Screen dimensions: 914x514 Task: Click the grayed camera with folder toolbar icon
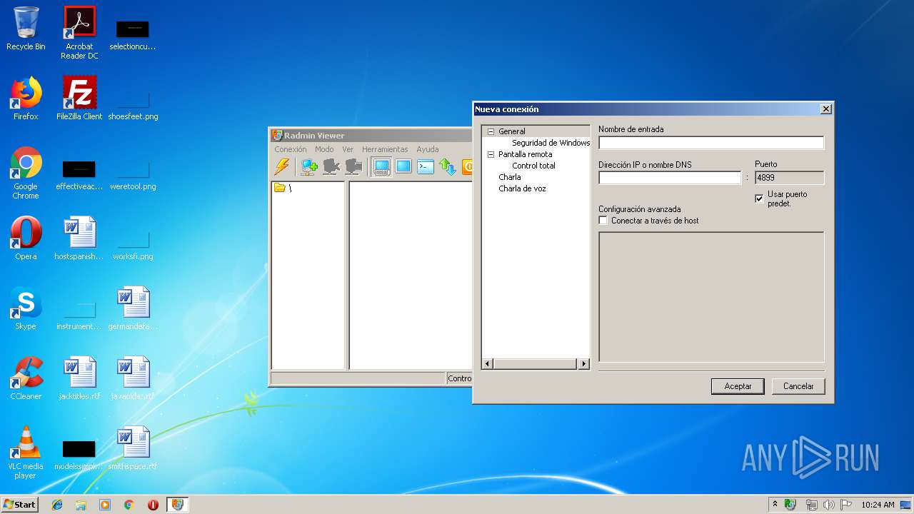coord(353,166)
